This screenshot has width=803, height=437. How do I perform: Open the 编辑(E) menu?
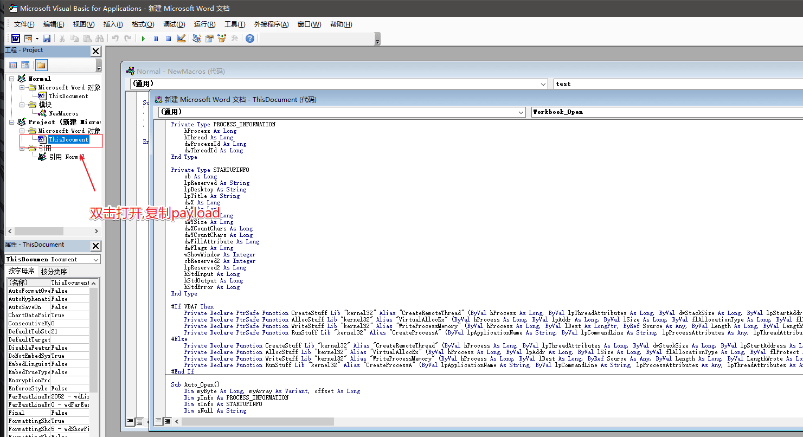[54, 24]
